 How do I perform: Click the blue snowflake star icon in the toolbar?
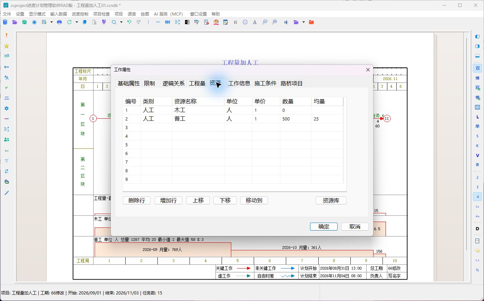click(x=34, y=22)
